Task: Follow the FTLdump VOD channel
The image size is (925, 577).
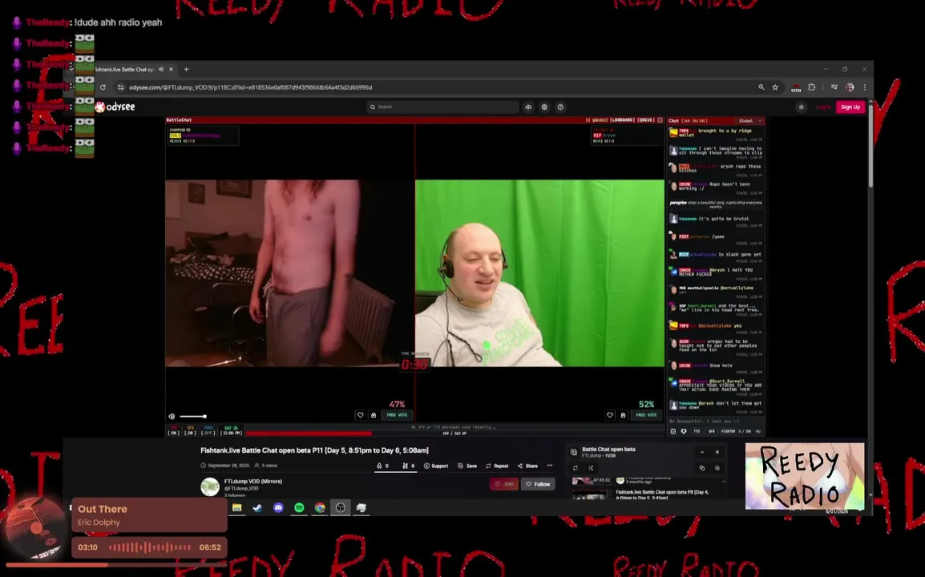Action: [x=538, y=484]
